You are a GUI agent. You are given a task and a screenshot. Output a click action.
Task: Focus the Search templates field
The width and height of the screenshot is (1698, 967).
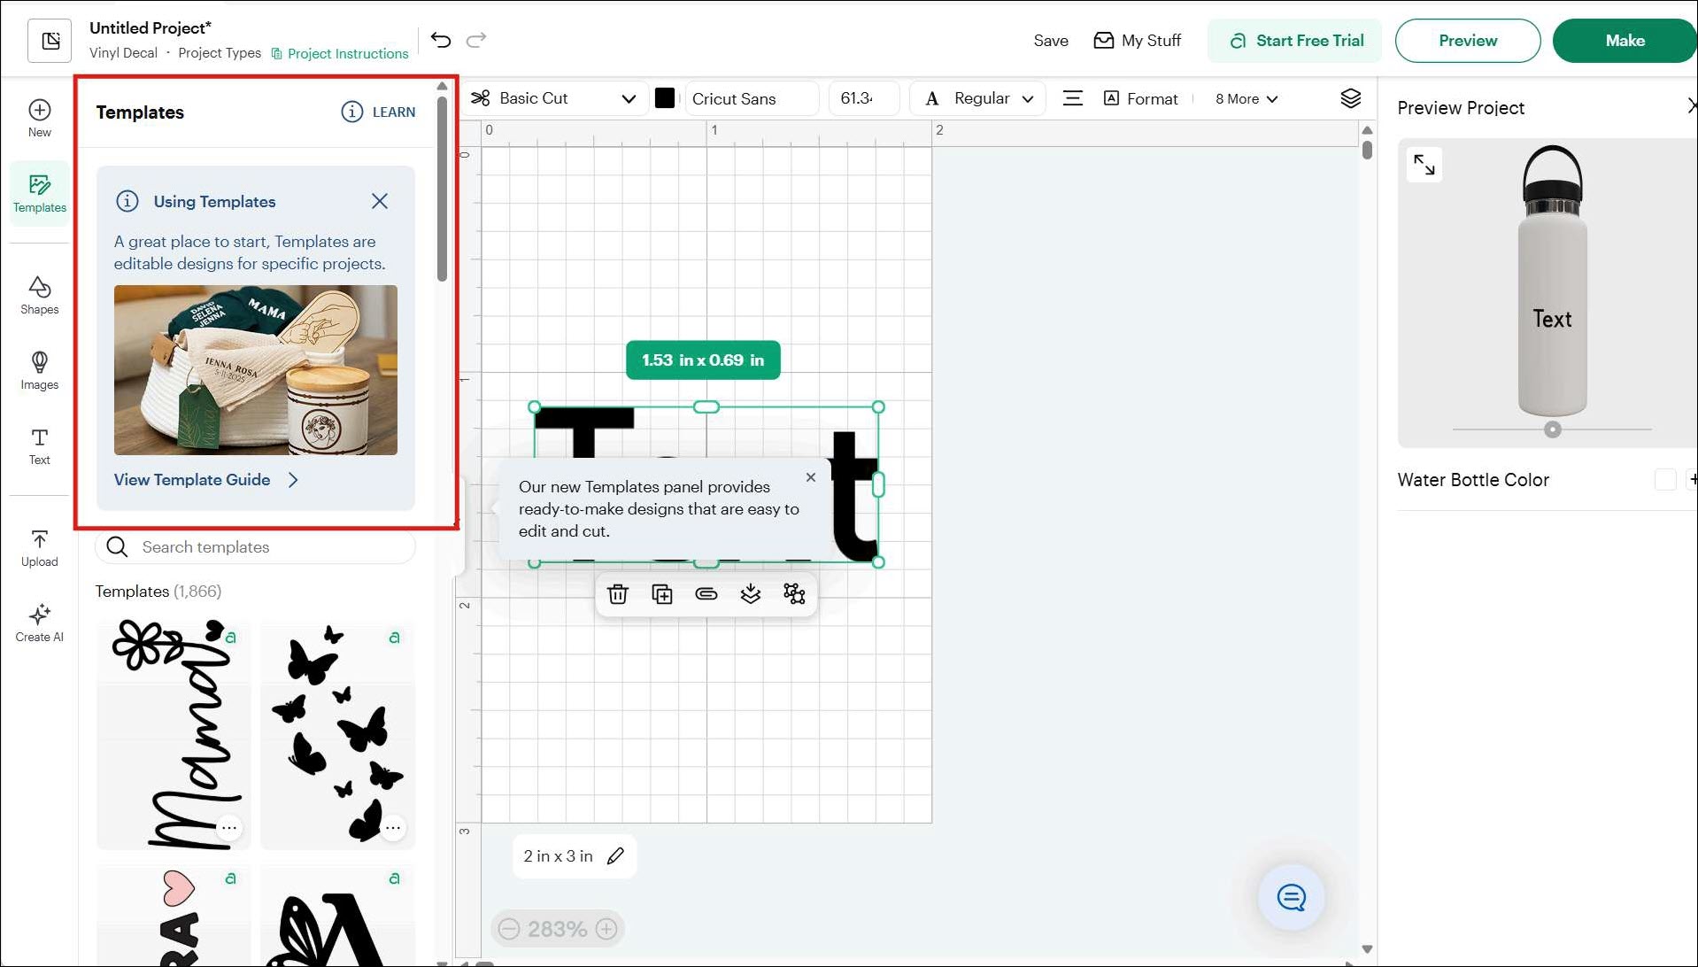click(255, 547)
